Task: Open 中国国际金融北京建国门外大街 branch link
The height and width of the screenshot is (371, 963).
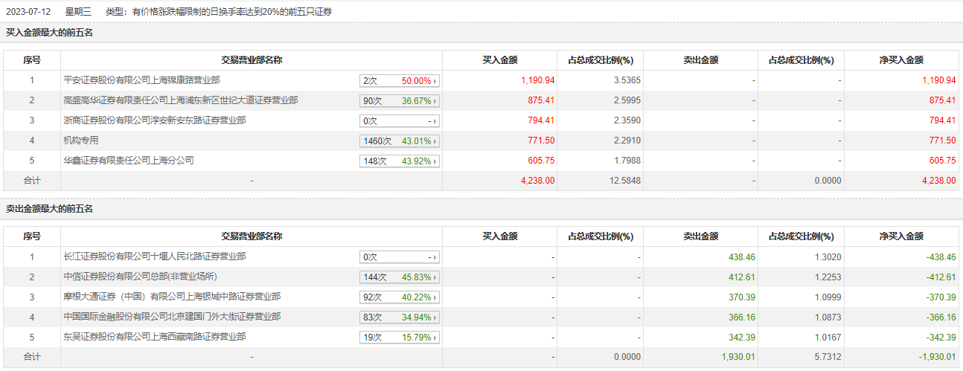Action: tap(173, 317)
